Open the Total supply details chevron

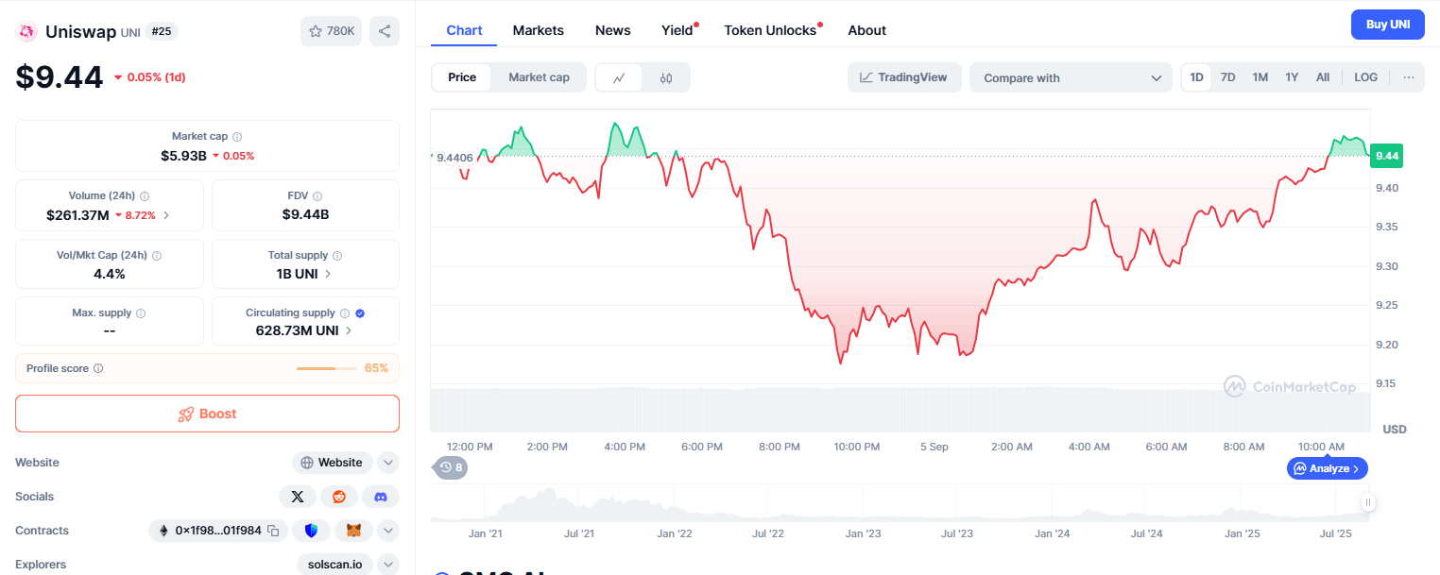pyautogui.click(x=328, y=274)
